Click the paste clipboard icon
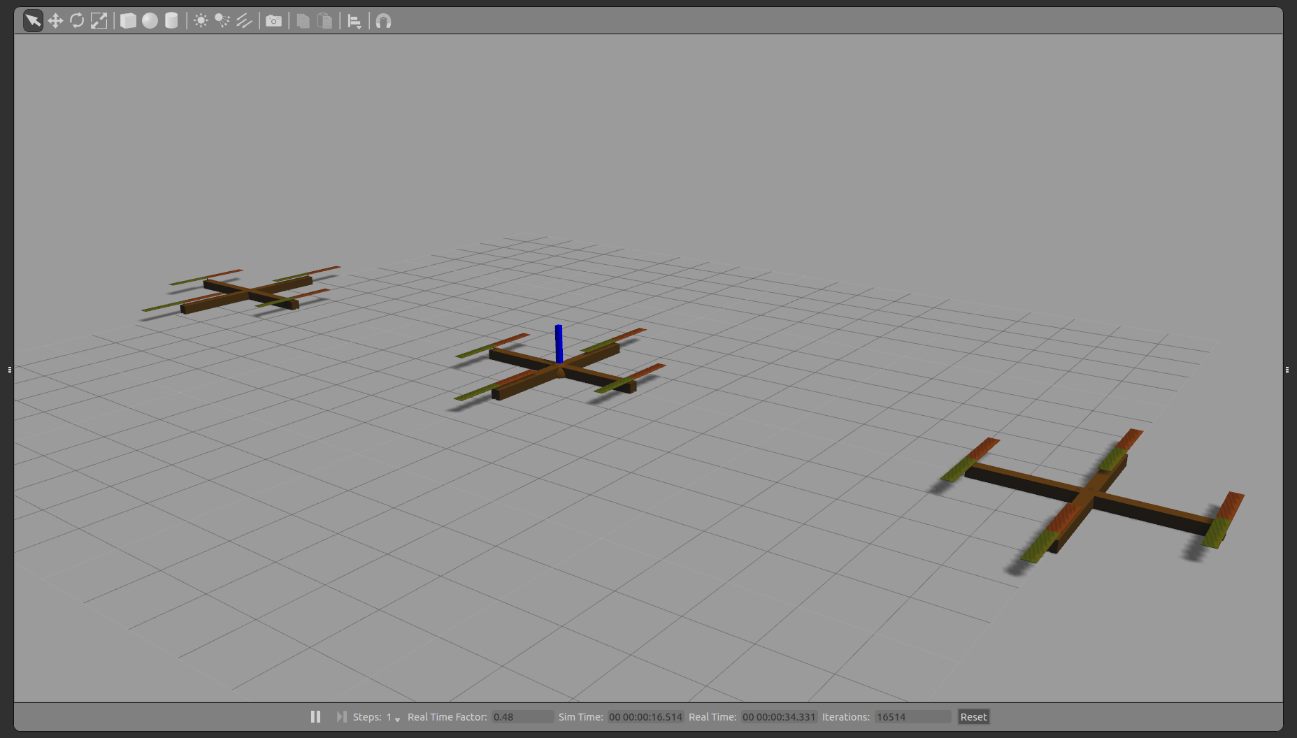 (x=324, y=21)
